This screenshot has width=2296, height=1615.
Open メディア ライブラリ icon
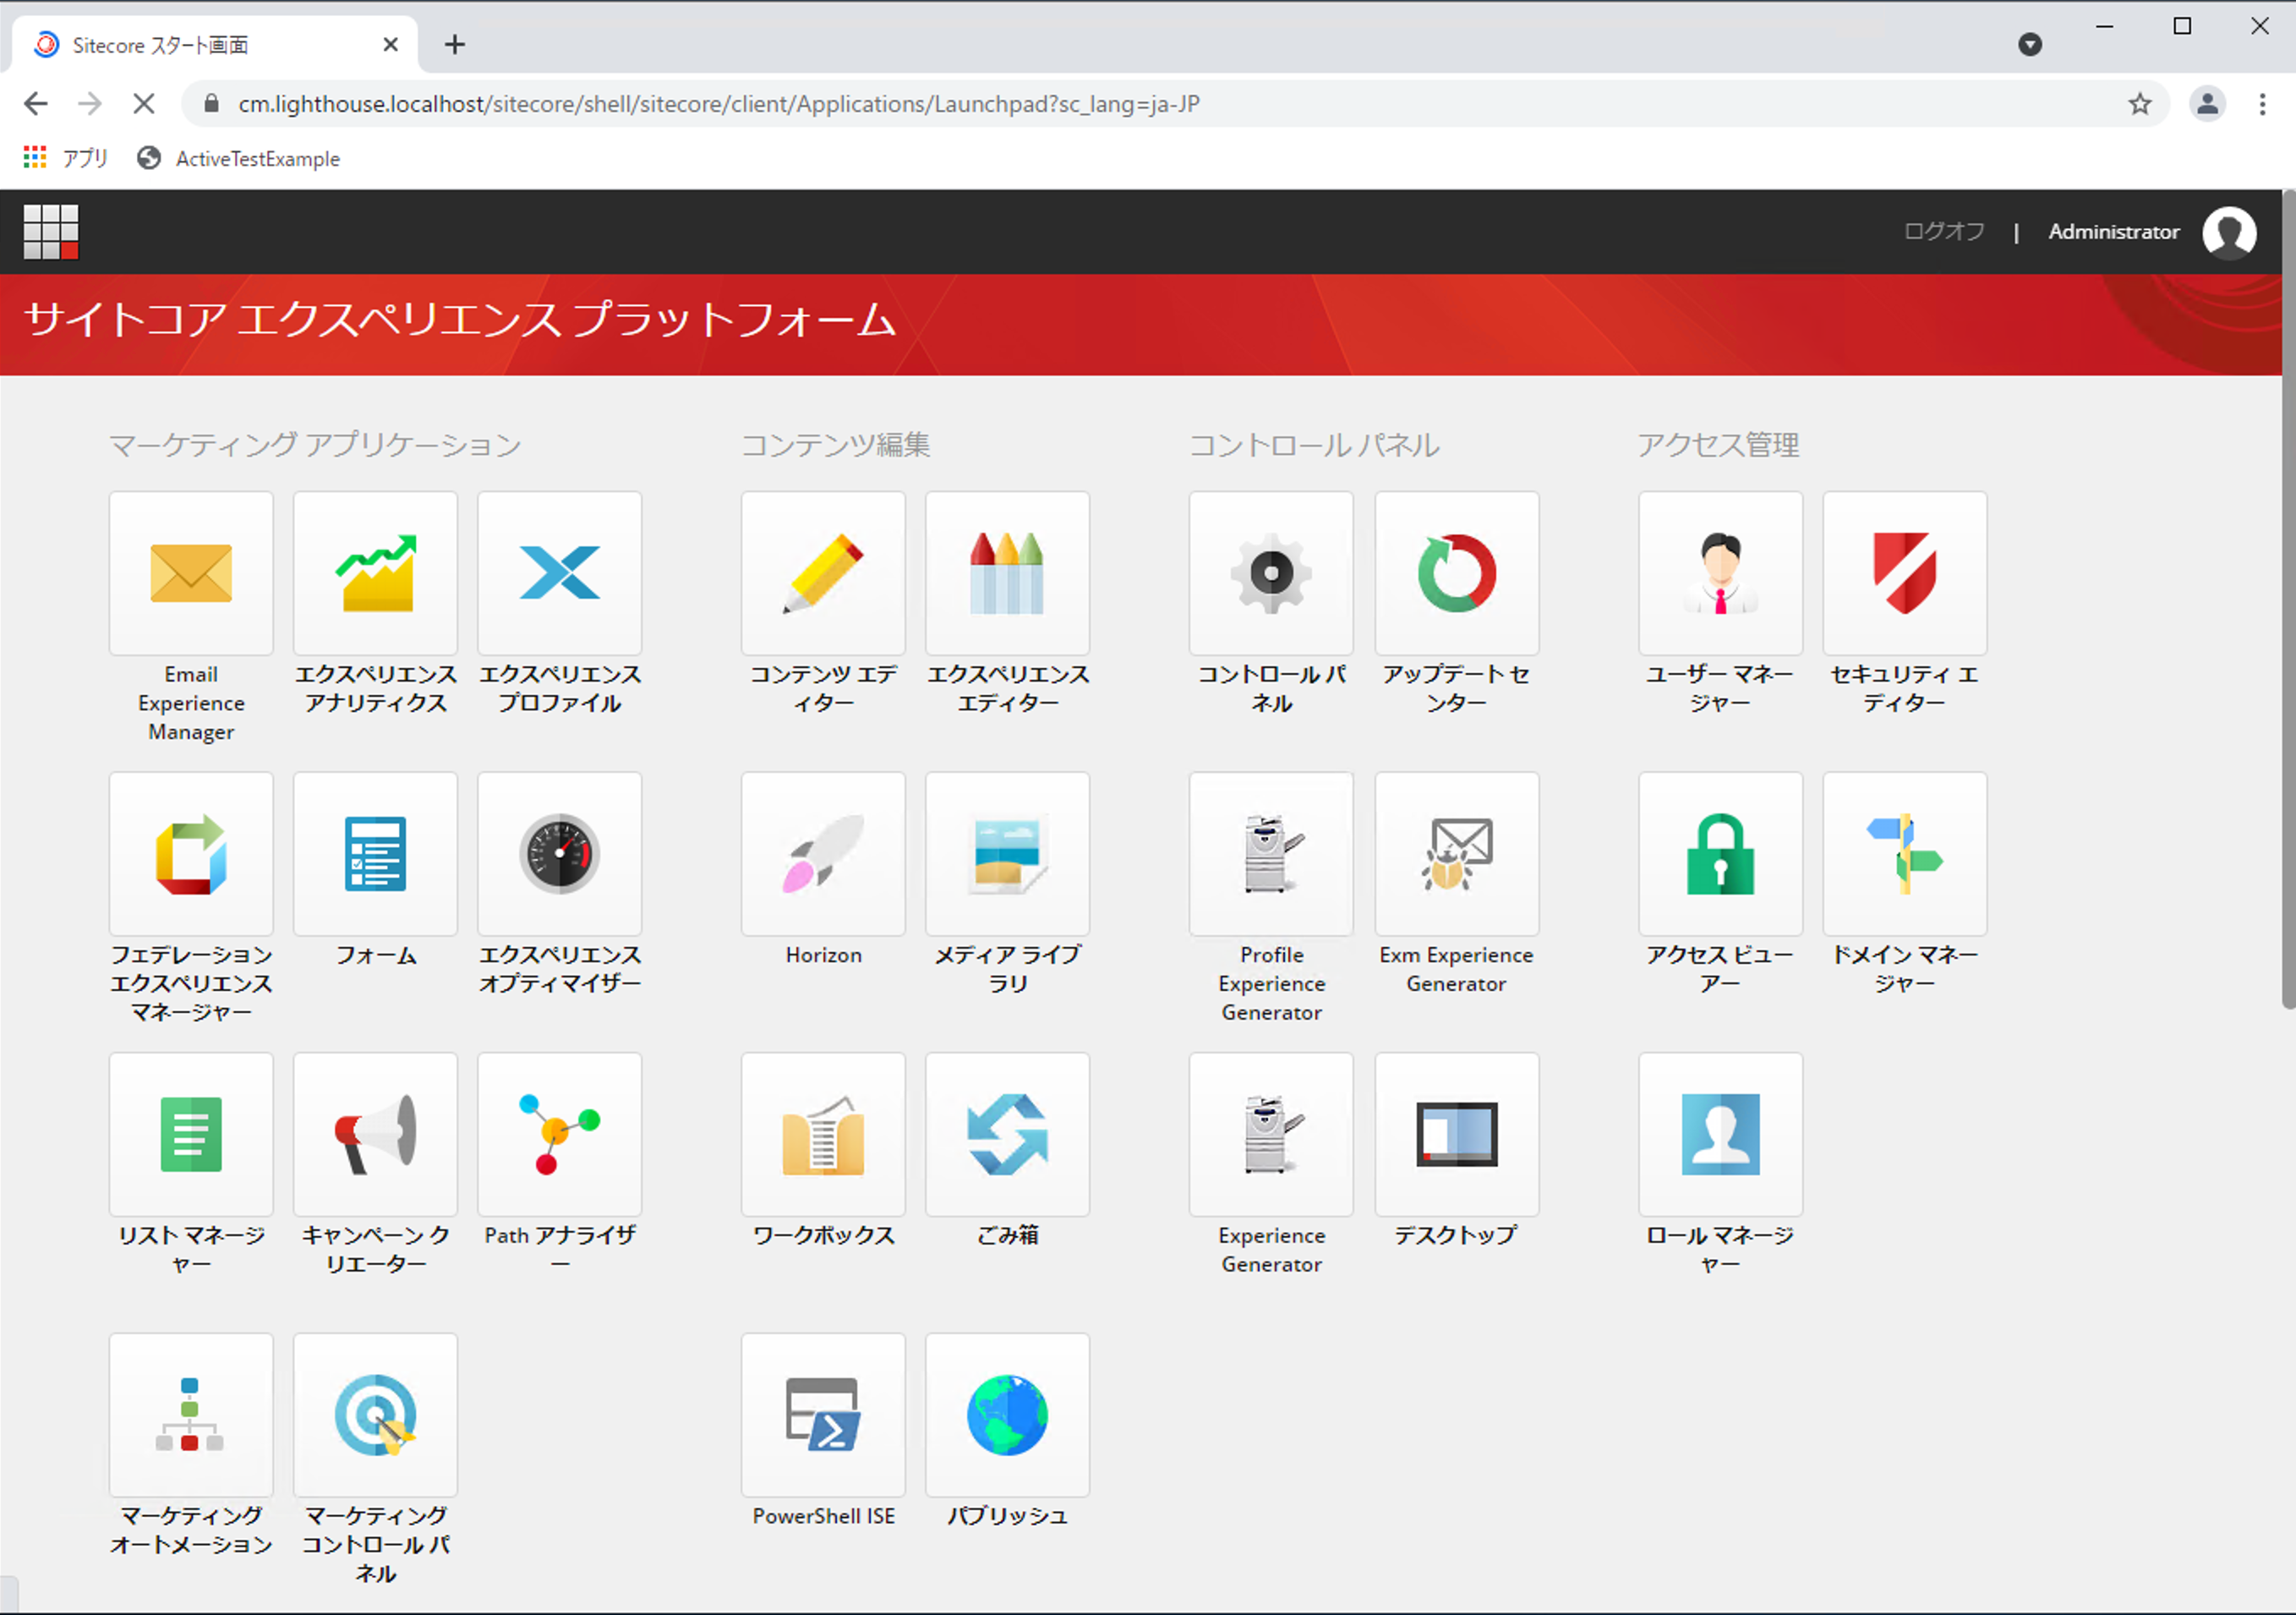click(x=1007, y=854)
